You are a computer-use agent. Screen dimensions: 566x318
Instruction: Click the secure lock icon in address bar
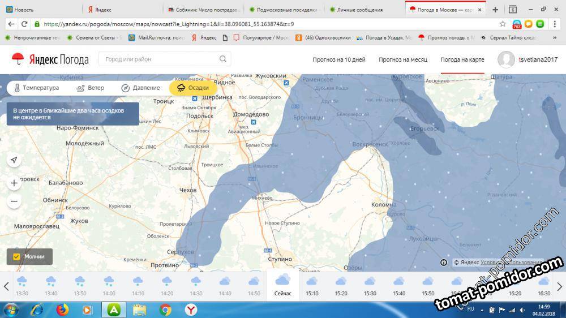37,24
